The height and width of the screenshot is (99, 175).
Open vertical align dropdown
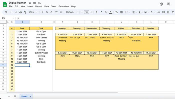[140, 12]
